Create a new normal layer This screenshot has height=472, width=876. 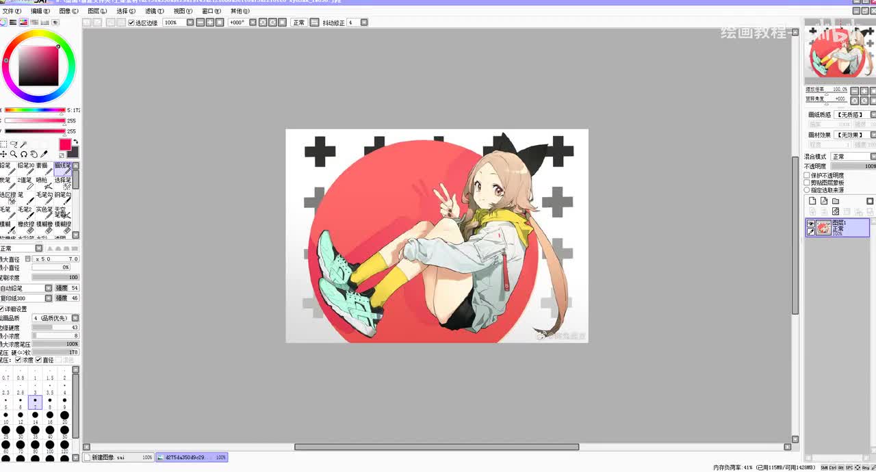tap(812, 201)
